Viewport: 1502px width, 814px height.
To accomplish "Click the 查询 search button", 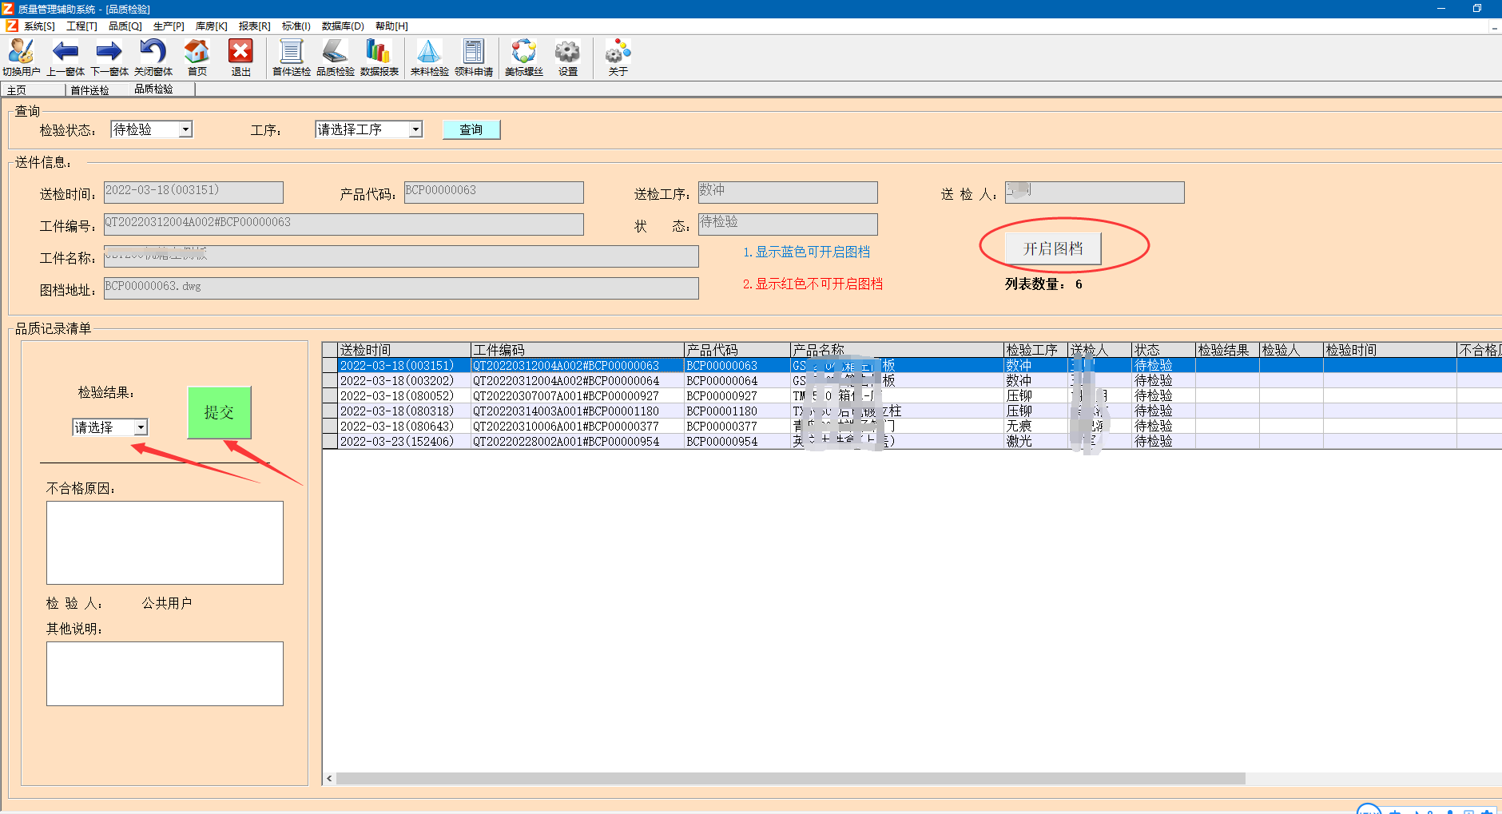I will 471,129.
